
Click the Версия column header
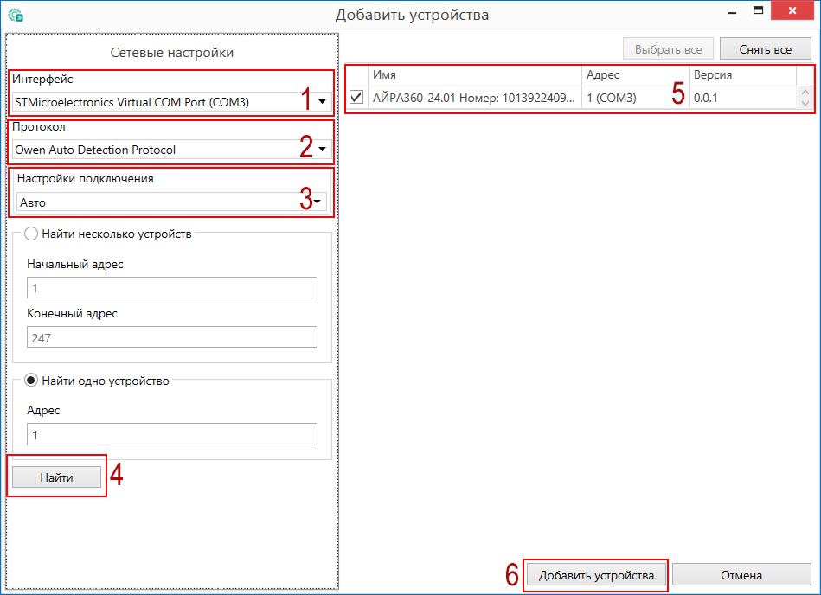tap(740, 75)
